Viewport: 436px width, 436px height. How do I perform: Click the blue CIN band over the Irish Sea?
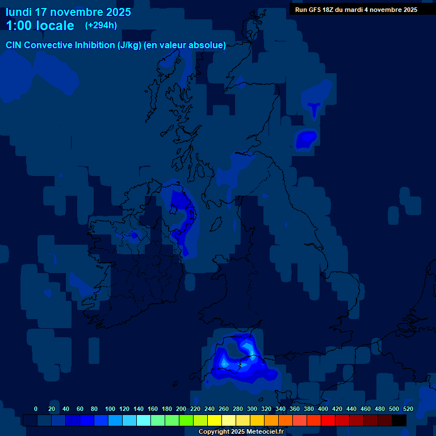point(183,219)
